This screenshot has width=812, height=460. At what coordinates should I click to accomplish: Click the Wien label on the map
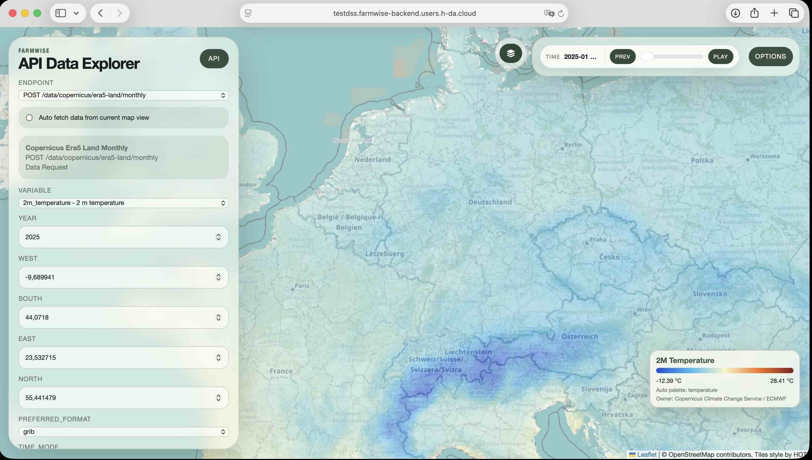(644, 310)
